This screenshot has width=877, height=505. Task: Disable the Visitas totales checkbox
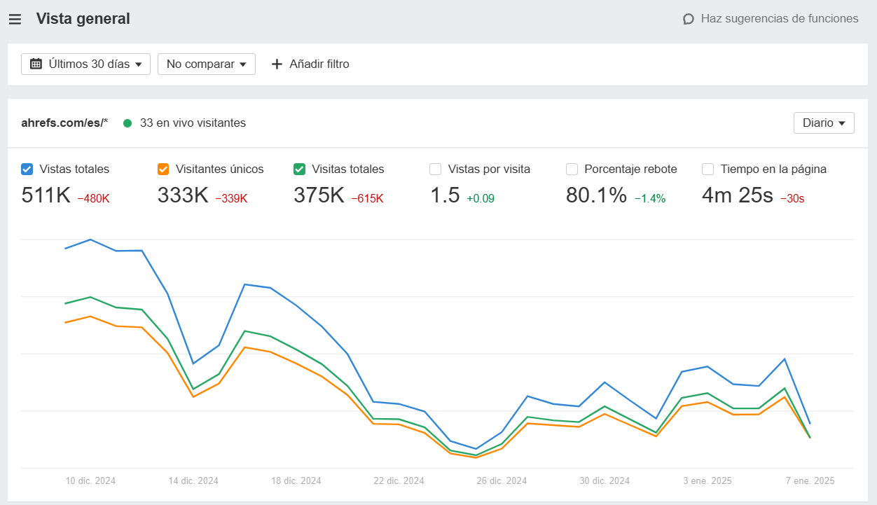299,169
